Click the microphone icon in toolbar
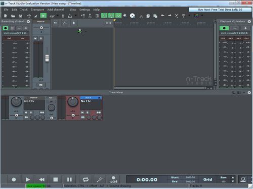Viewport: 253px width, 189px height. pos(63,16)
